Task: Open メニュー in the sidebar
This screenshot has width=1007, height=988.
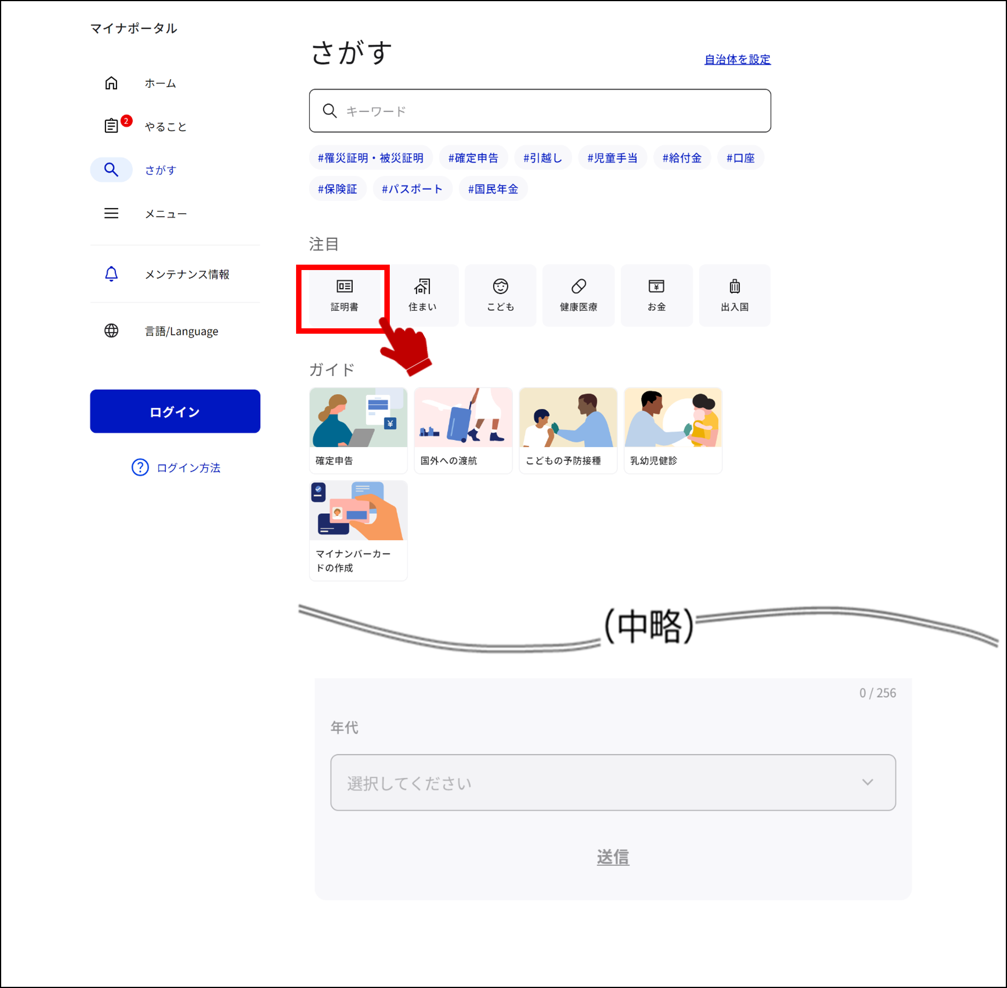Action: click(x=165, y=213)
